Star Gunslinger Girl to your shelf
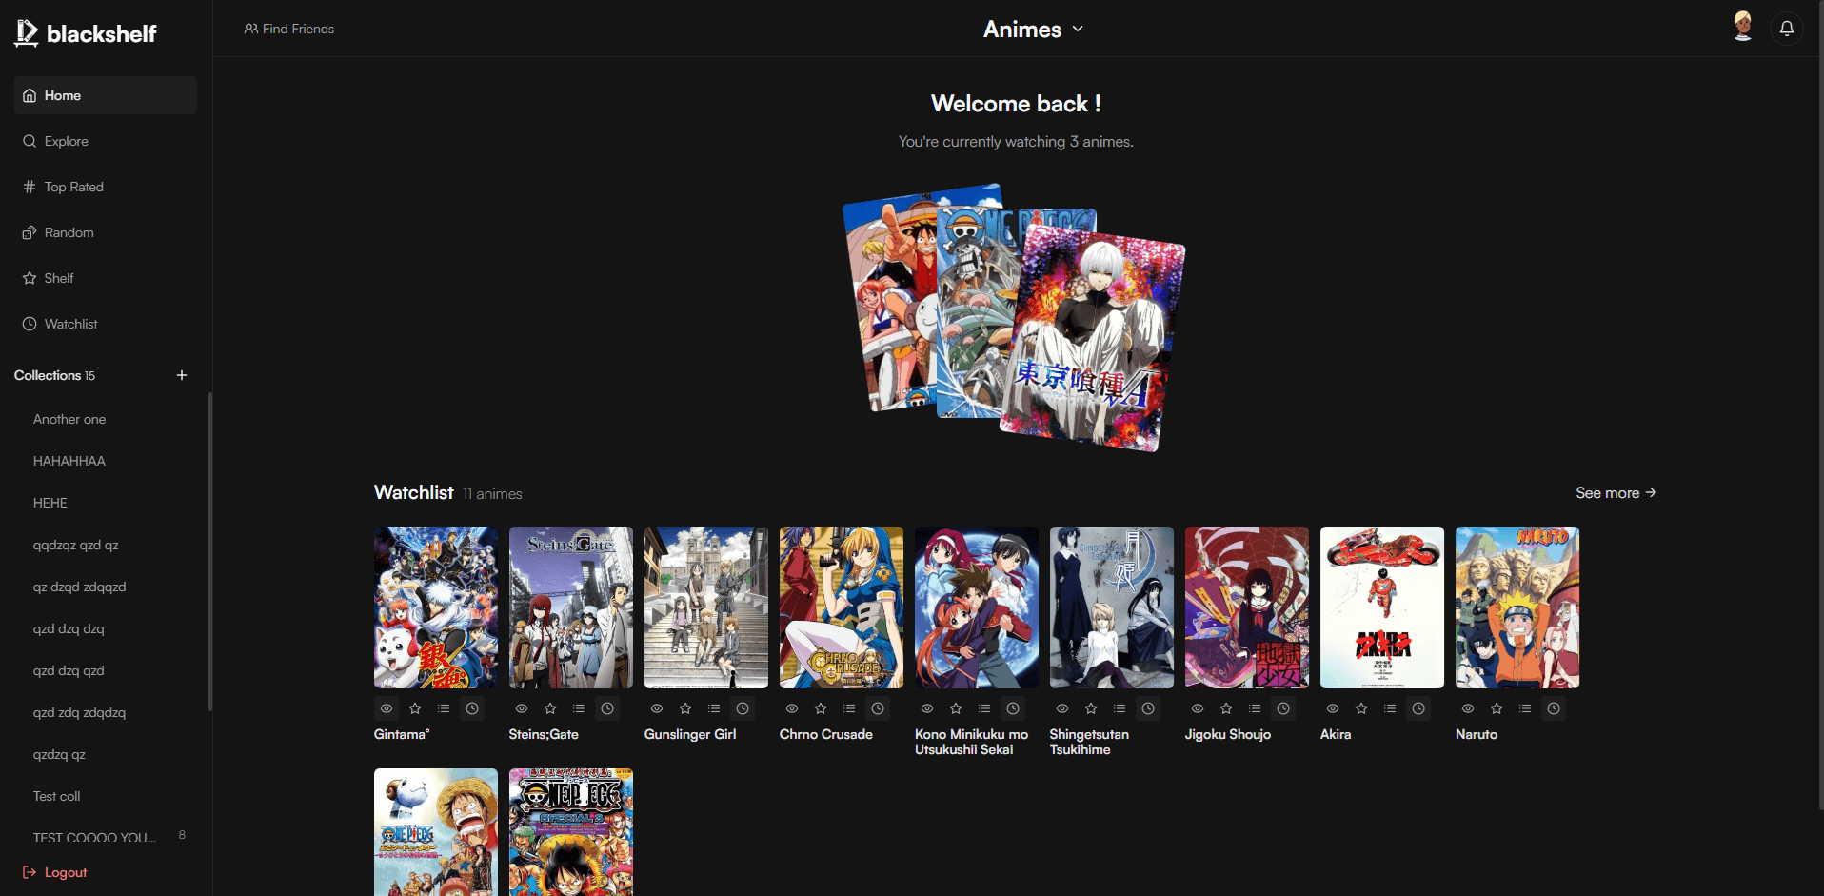 [x=685, y=708]
